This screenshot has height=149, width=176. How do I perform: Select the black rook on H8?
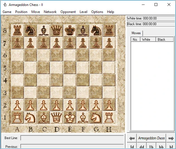click(x=109, y=30)
